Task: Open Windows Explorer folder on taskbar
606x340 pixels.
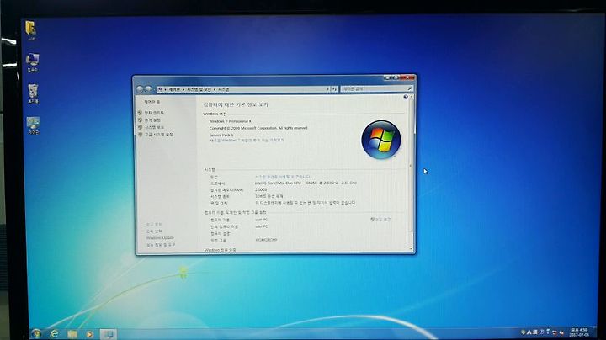Action: (72, 334)
